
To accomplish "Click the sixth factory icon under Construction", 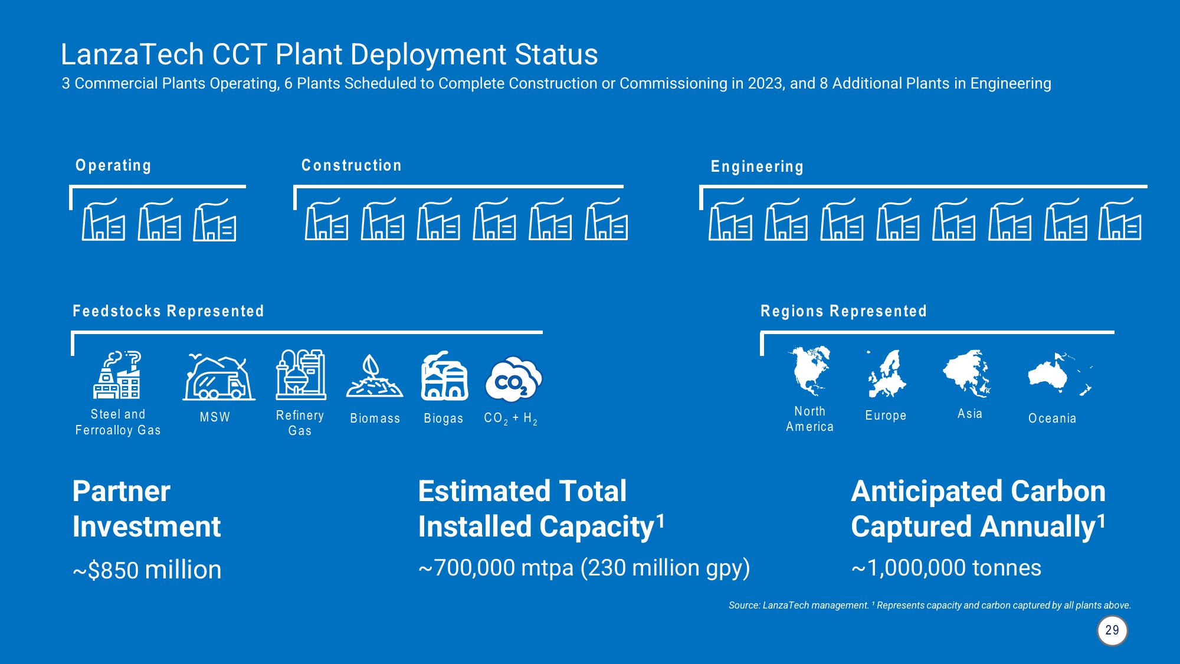I will tap(607, 218).
